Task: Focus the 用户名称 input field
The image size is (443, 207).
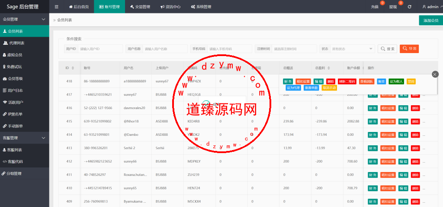Action: click(x=165, y=49)
